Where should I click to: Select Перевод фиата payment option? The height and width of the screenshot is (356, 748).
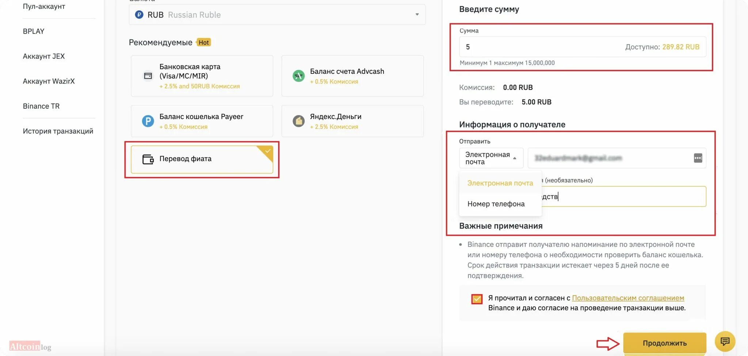(202, 159)
